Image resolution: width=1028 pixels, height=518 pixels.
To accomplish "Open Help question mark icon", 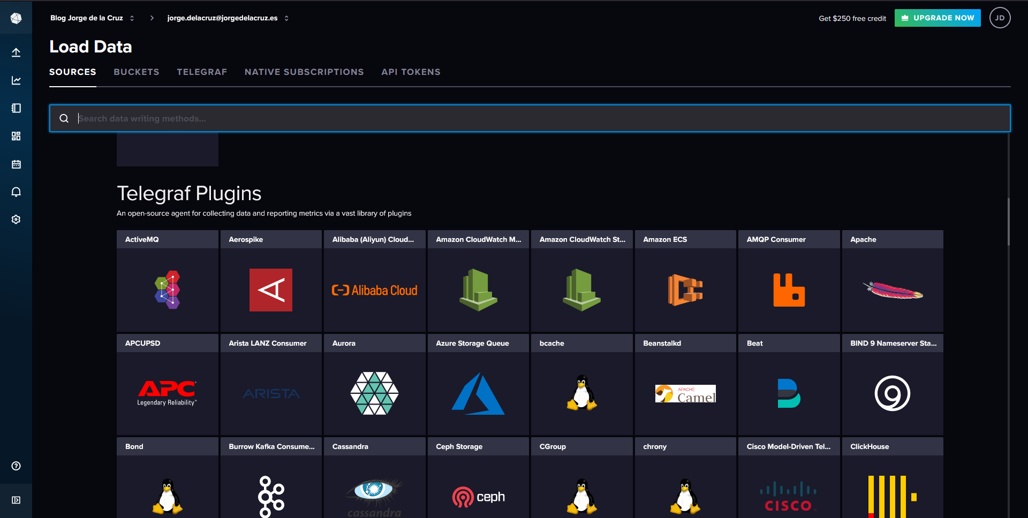I will pyautogui.click(x=16, y=466).
